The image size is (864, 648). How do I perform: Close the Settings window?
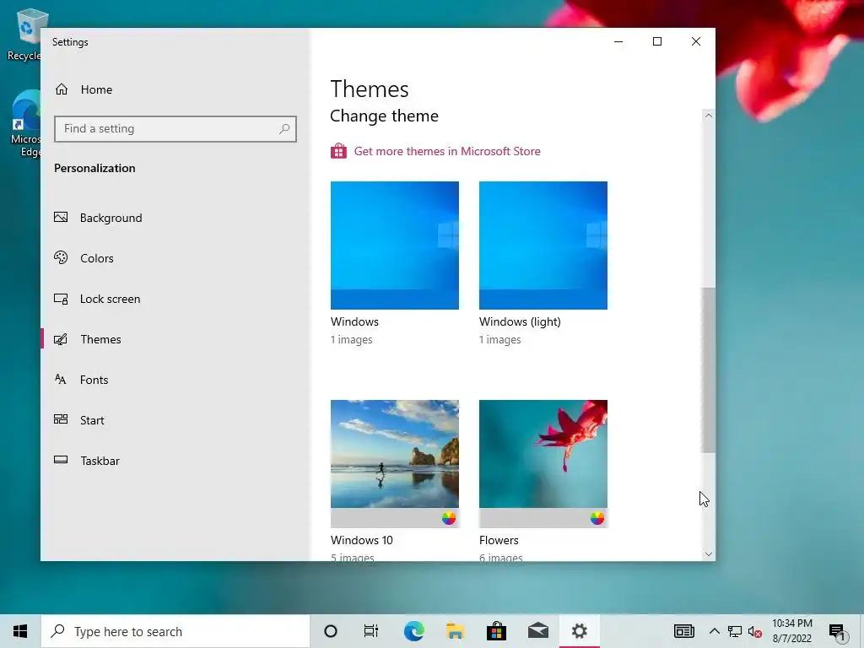click(696, 41)
